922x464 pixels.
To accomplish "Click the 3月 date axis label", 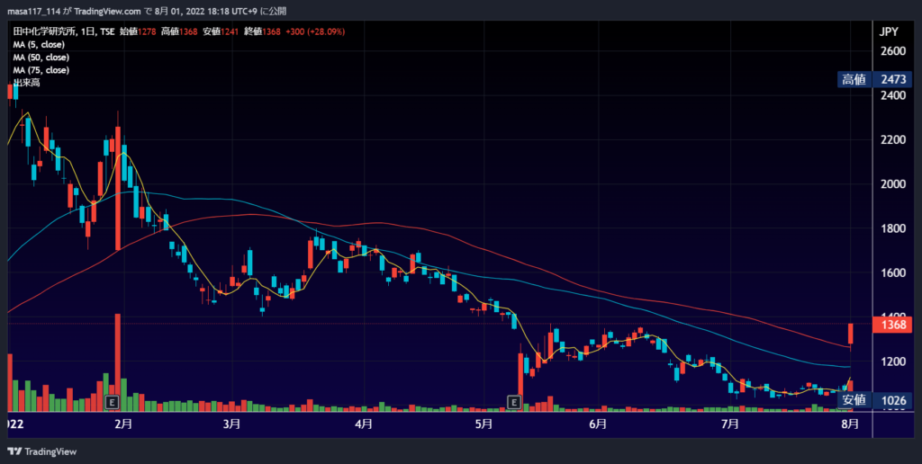I will coord(232,424).
